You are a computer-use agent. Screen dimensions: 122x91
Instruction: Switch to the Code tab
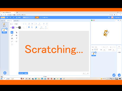click(3, 21)
